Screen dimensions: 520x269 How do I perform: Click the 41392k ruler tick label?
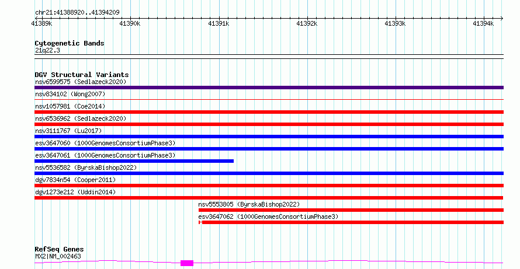point(307,23)
